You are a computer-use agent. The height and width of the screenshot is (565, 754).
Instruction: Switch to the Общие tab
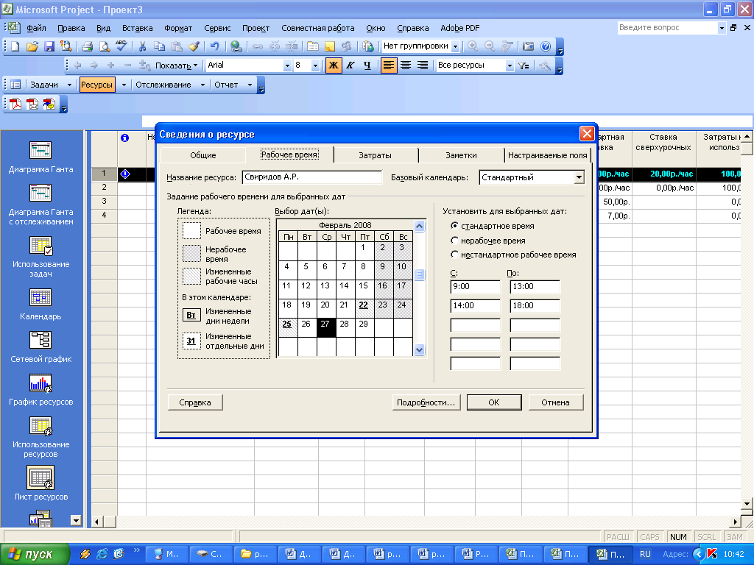click(203, 155)
